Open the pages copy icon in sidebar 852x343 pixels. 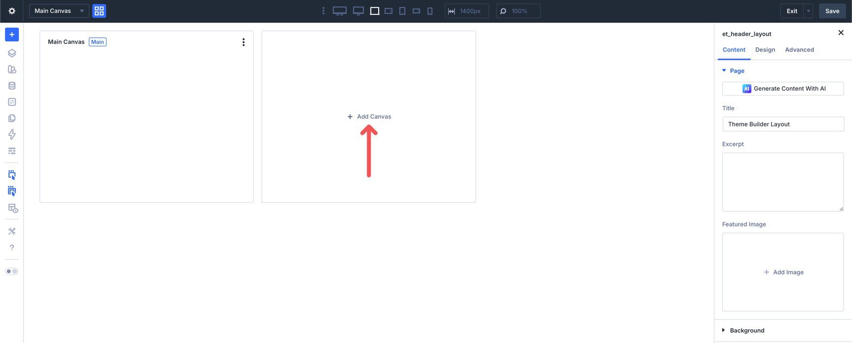(12, 118)
